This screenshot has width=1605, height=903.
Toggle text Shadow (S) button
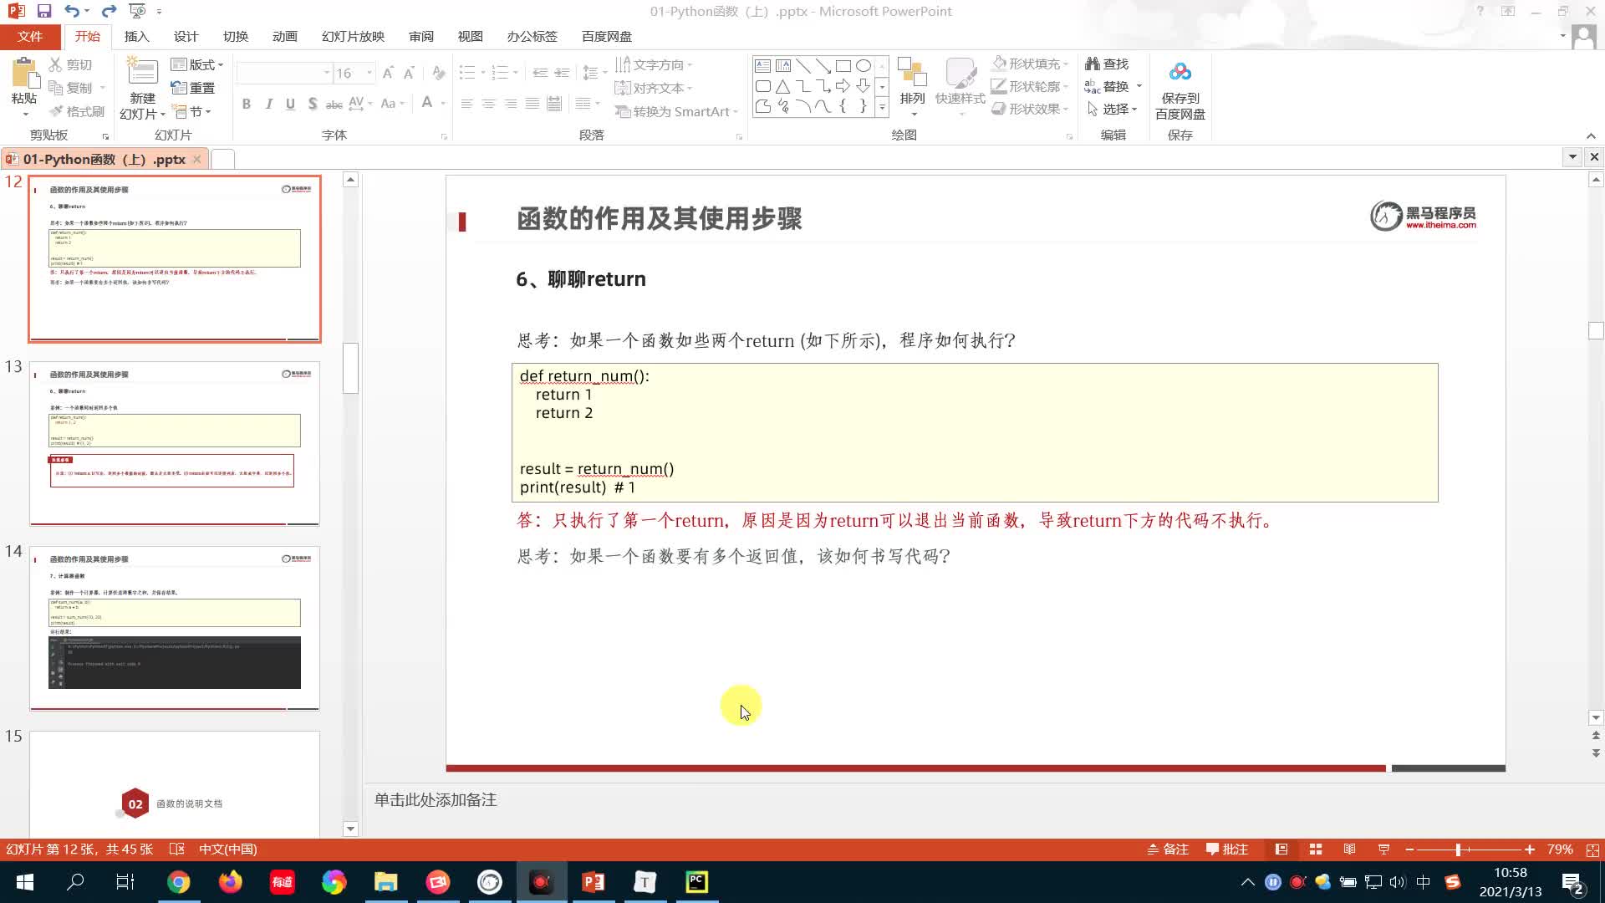tap(312, 104)
